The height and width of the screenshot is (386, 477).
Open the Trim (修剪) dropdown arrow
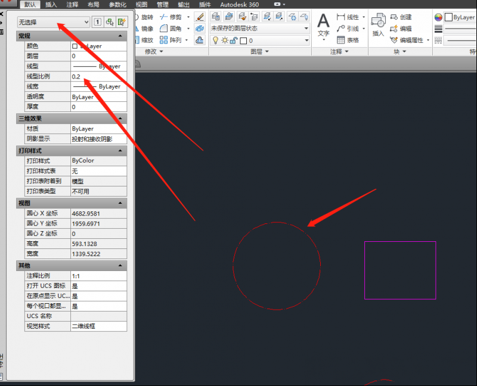coord(188,17)
